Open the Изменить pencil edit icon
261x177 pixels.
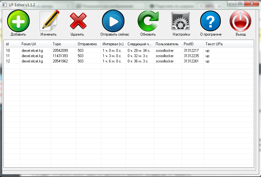50,21
